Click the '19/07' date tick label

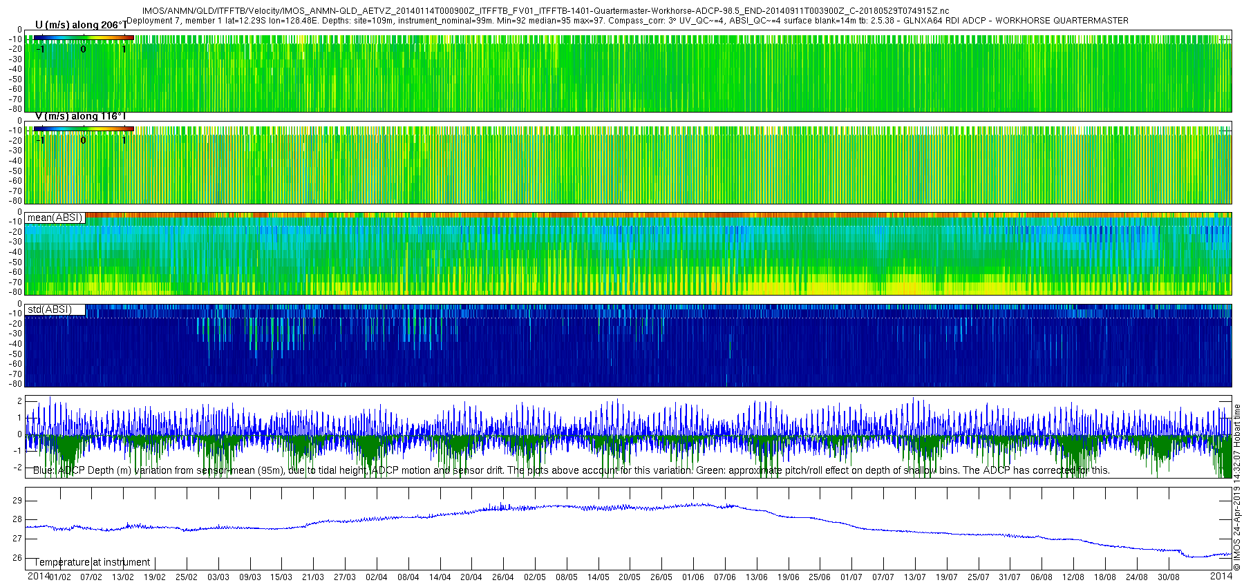pos(947,577)
